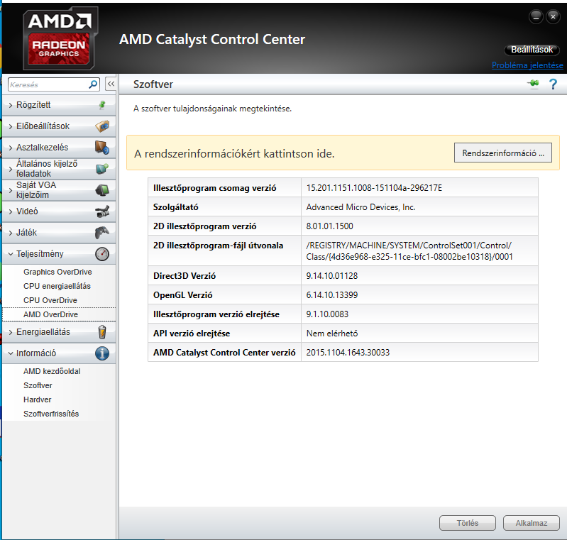
Task: Click the Asztalkezelés desktop icon
Action: coord(102,148)
